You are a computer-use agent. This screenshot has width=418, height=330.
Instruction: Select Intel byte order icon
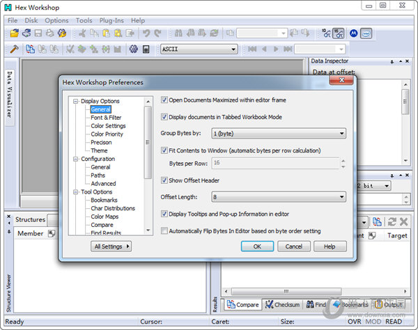coord(366,33)
